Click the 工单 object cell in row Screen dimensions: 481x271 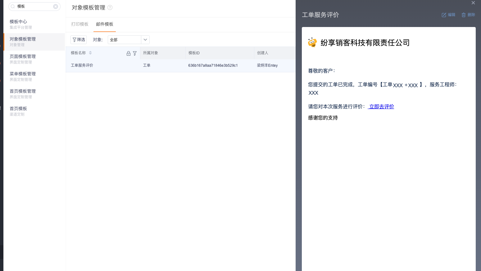[x=147, y=65]
